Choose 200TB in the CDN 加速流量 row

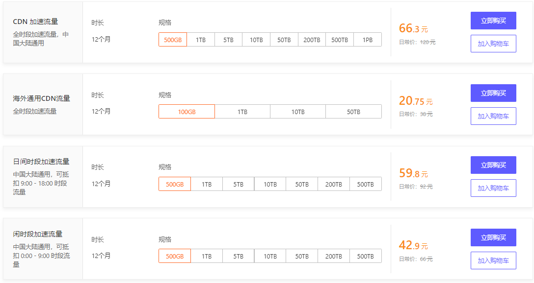312,40
